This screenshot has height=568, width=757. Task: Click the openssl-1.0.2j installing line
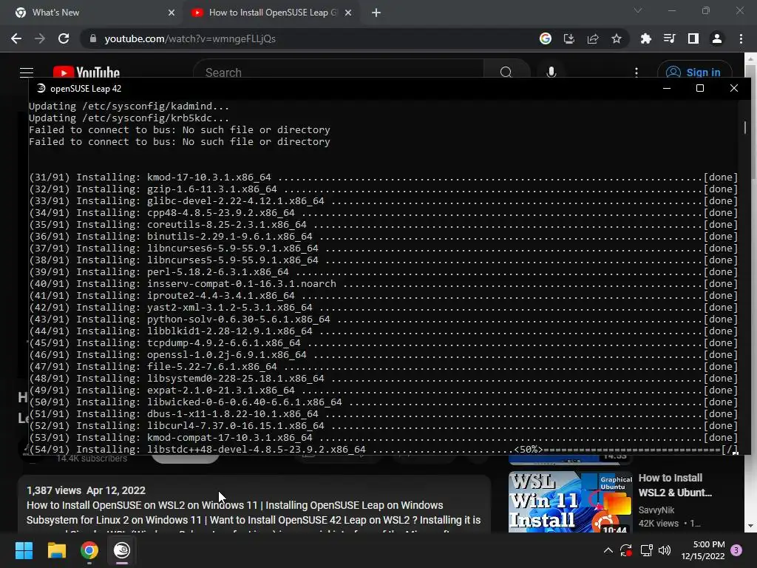(384, 354)
